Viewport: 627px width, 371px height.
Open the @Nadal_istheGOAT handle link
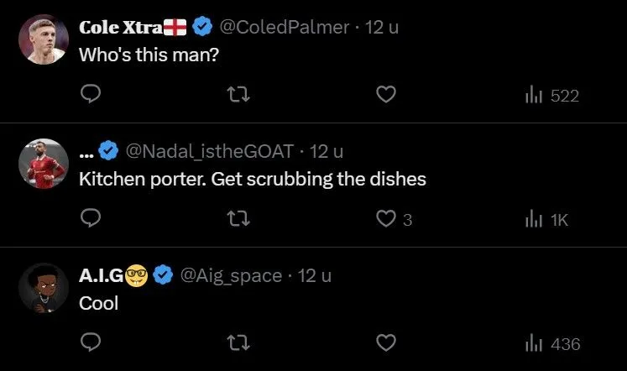(x=209, y=152)
